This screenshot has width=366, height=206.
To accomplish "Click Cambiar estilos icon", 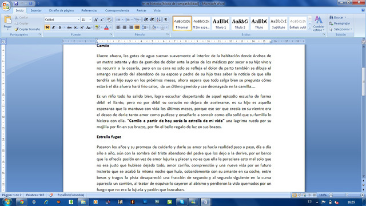I will tap(319, 24).
